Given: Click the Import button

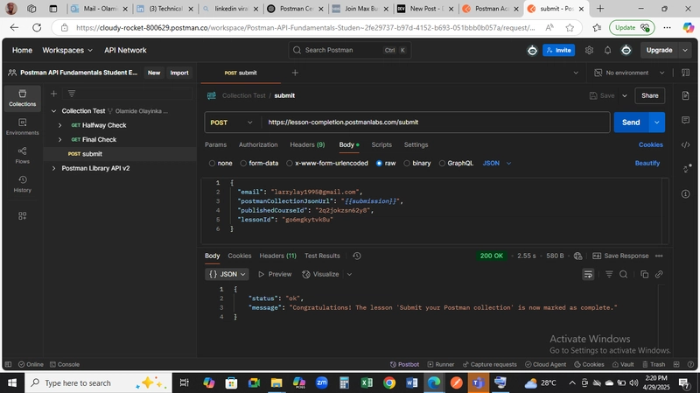Looking at the screenshot, I should 179,73.
